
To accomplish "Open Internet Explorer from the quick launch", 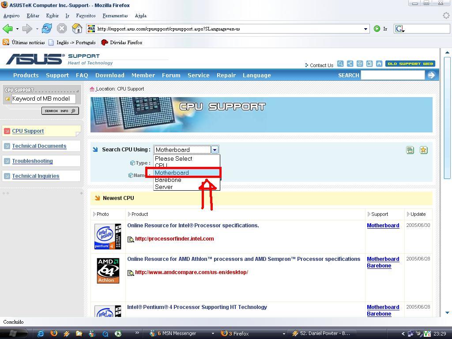I will coord(41,334).
